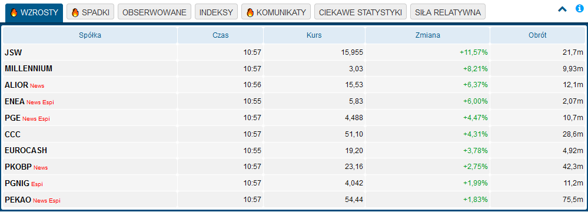Click the Spółka column header

90,35
